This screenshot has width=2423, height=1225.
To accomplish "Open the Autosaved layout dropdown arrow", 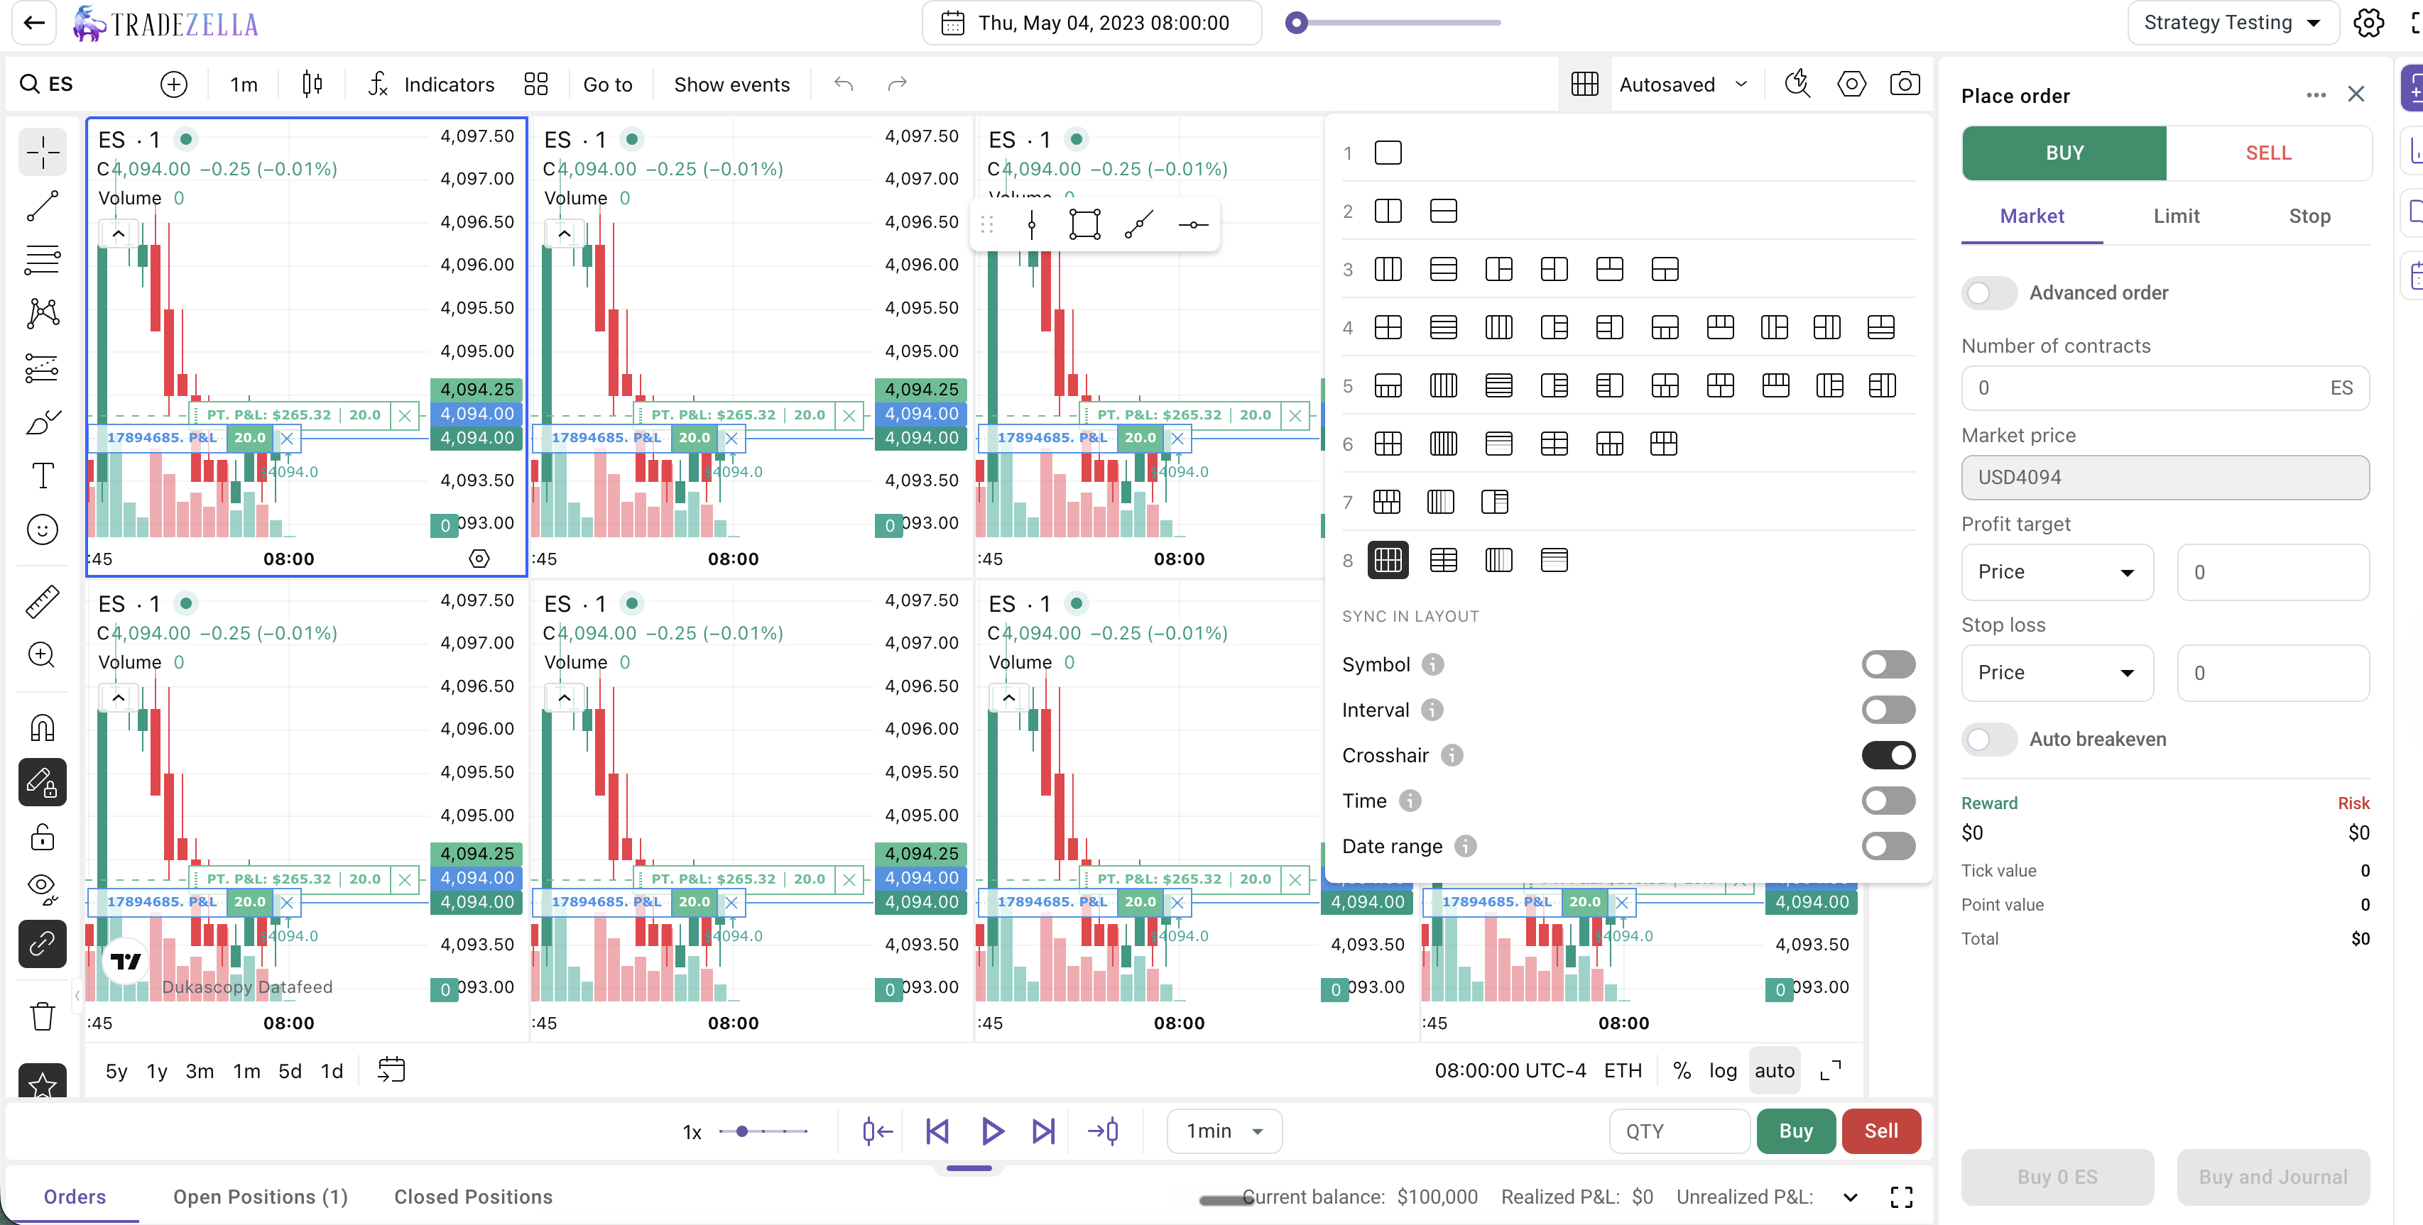I will (1741, 84).
